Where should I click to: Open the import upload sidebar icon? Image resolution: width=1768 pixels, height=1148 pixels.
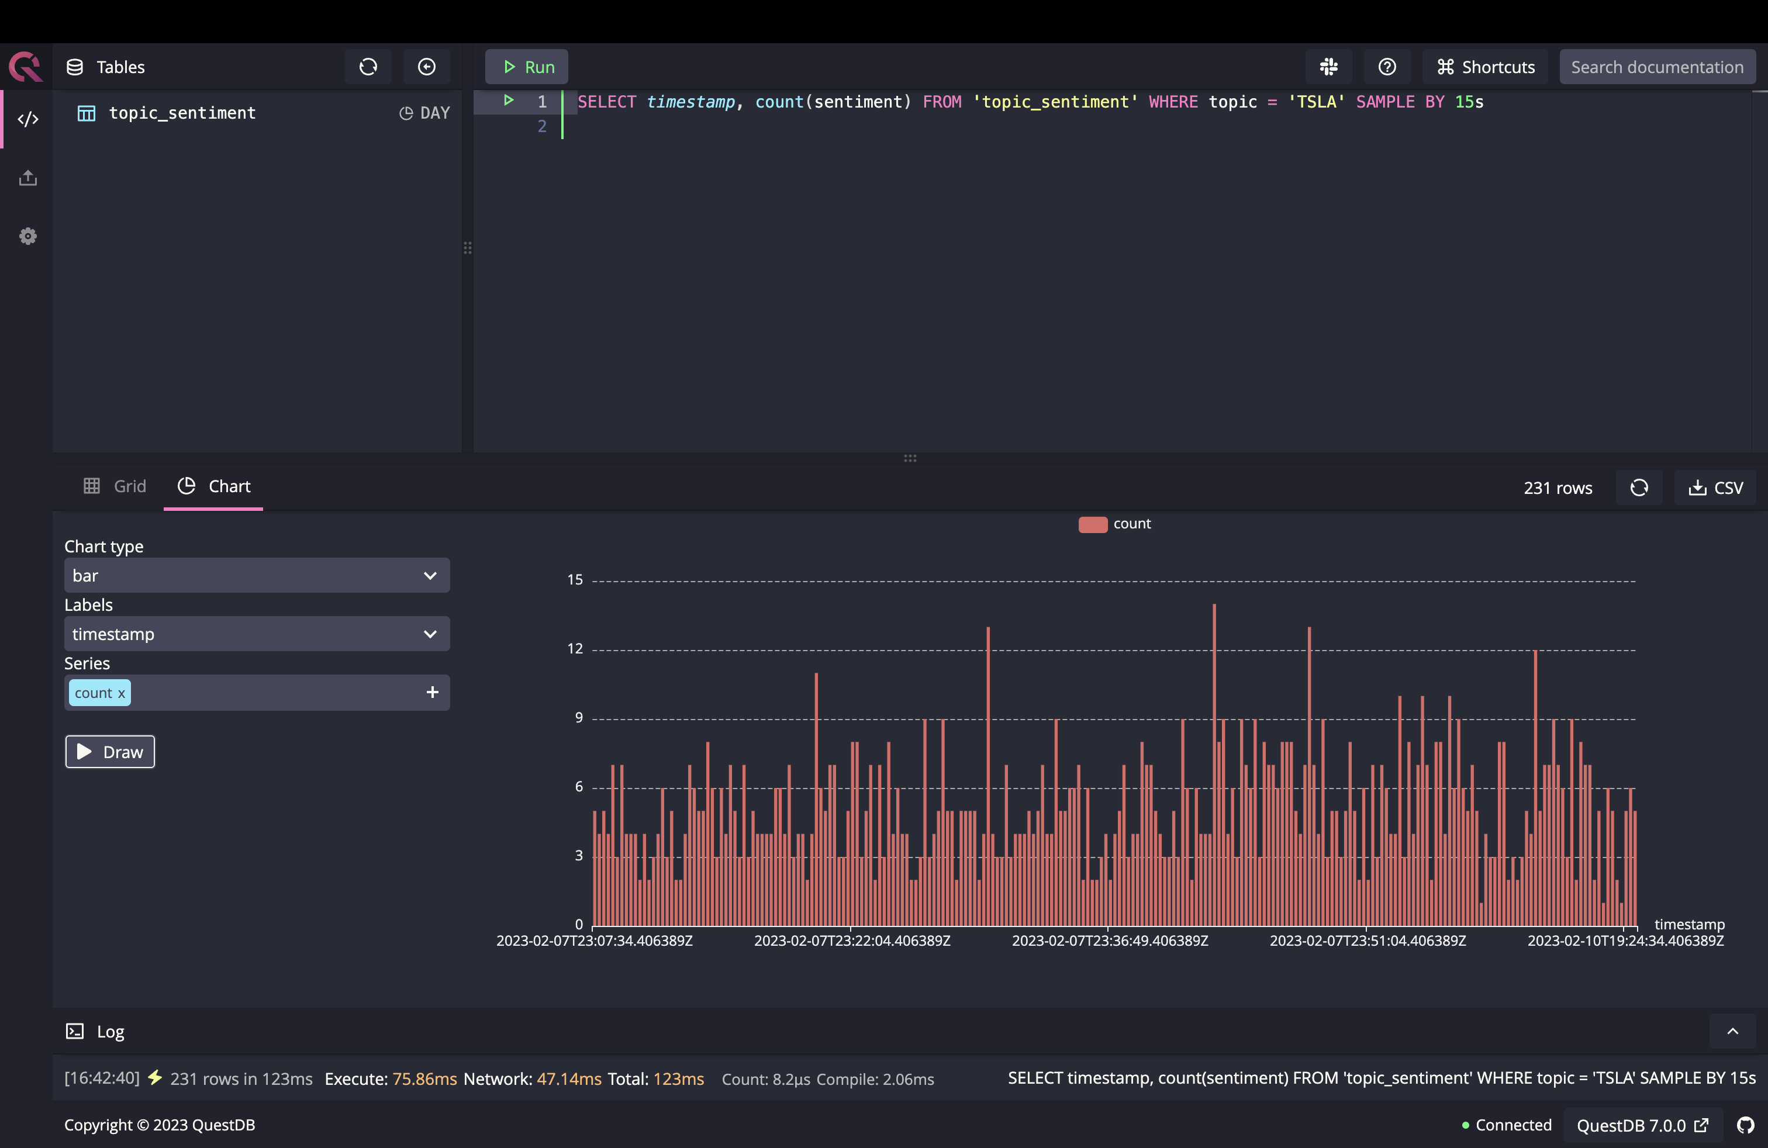pos(27,178)
